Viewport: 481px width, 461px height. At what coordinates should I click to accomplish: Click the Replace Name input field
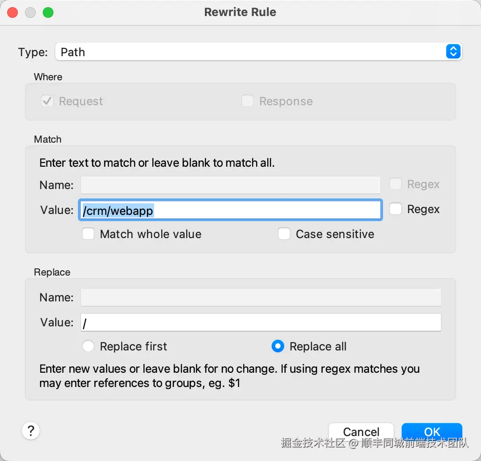tap(261, 297)
